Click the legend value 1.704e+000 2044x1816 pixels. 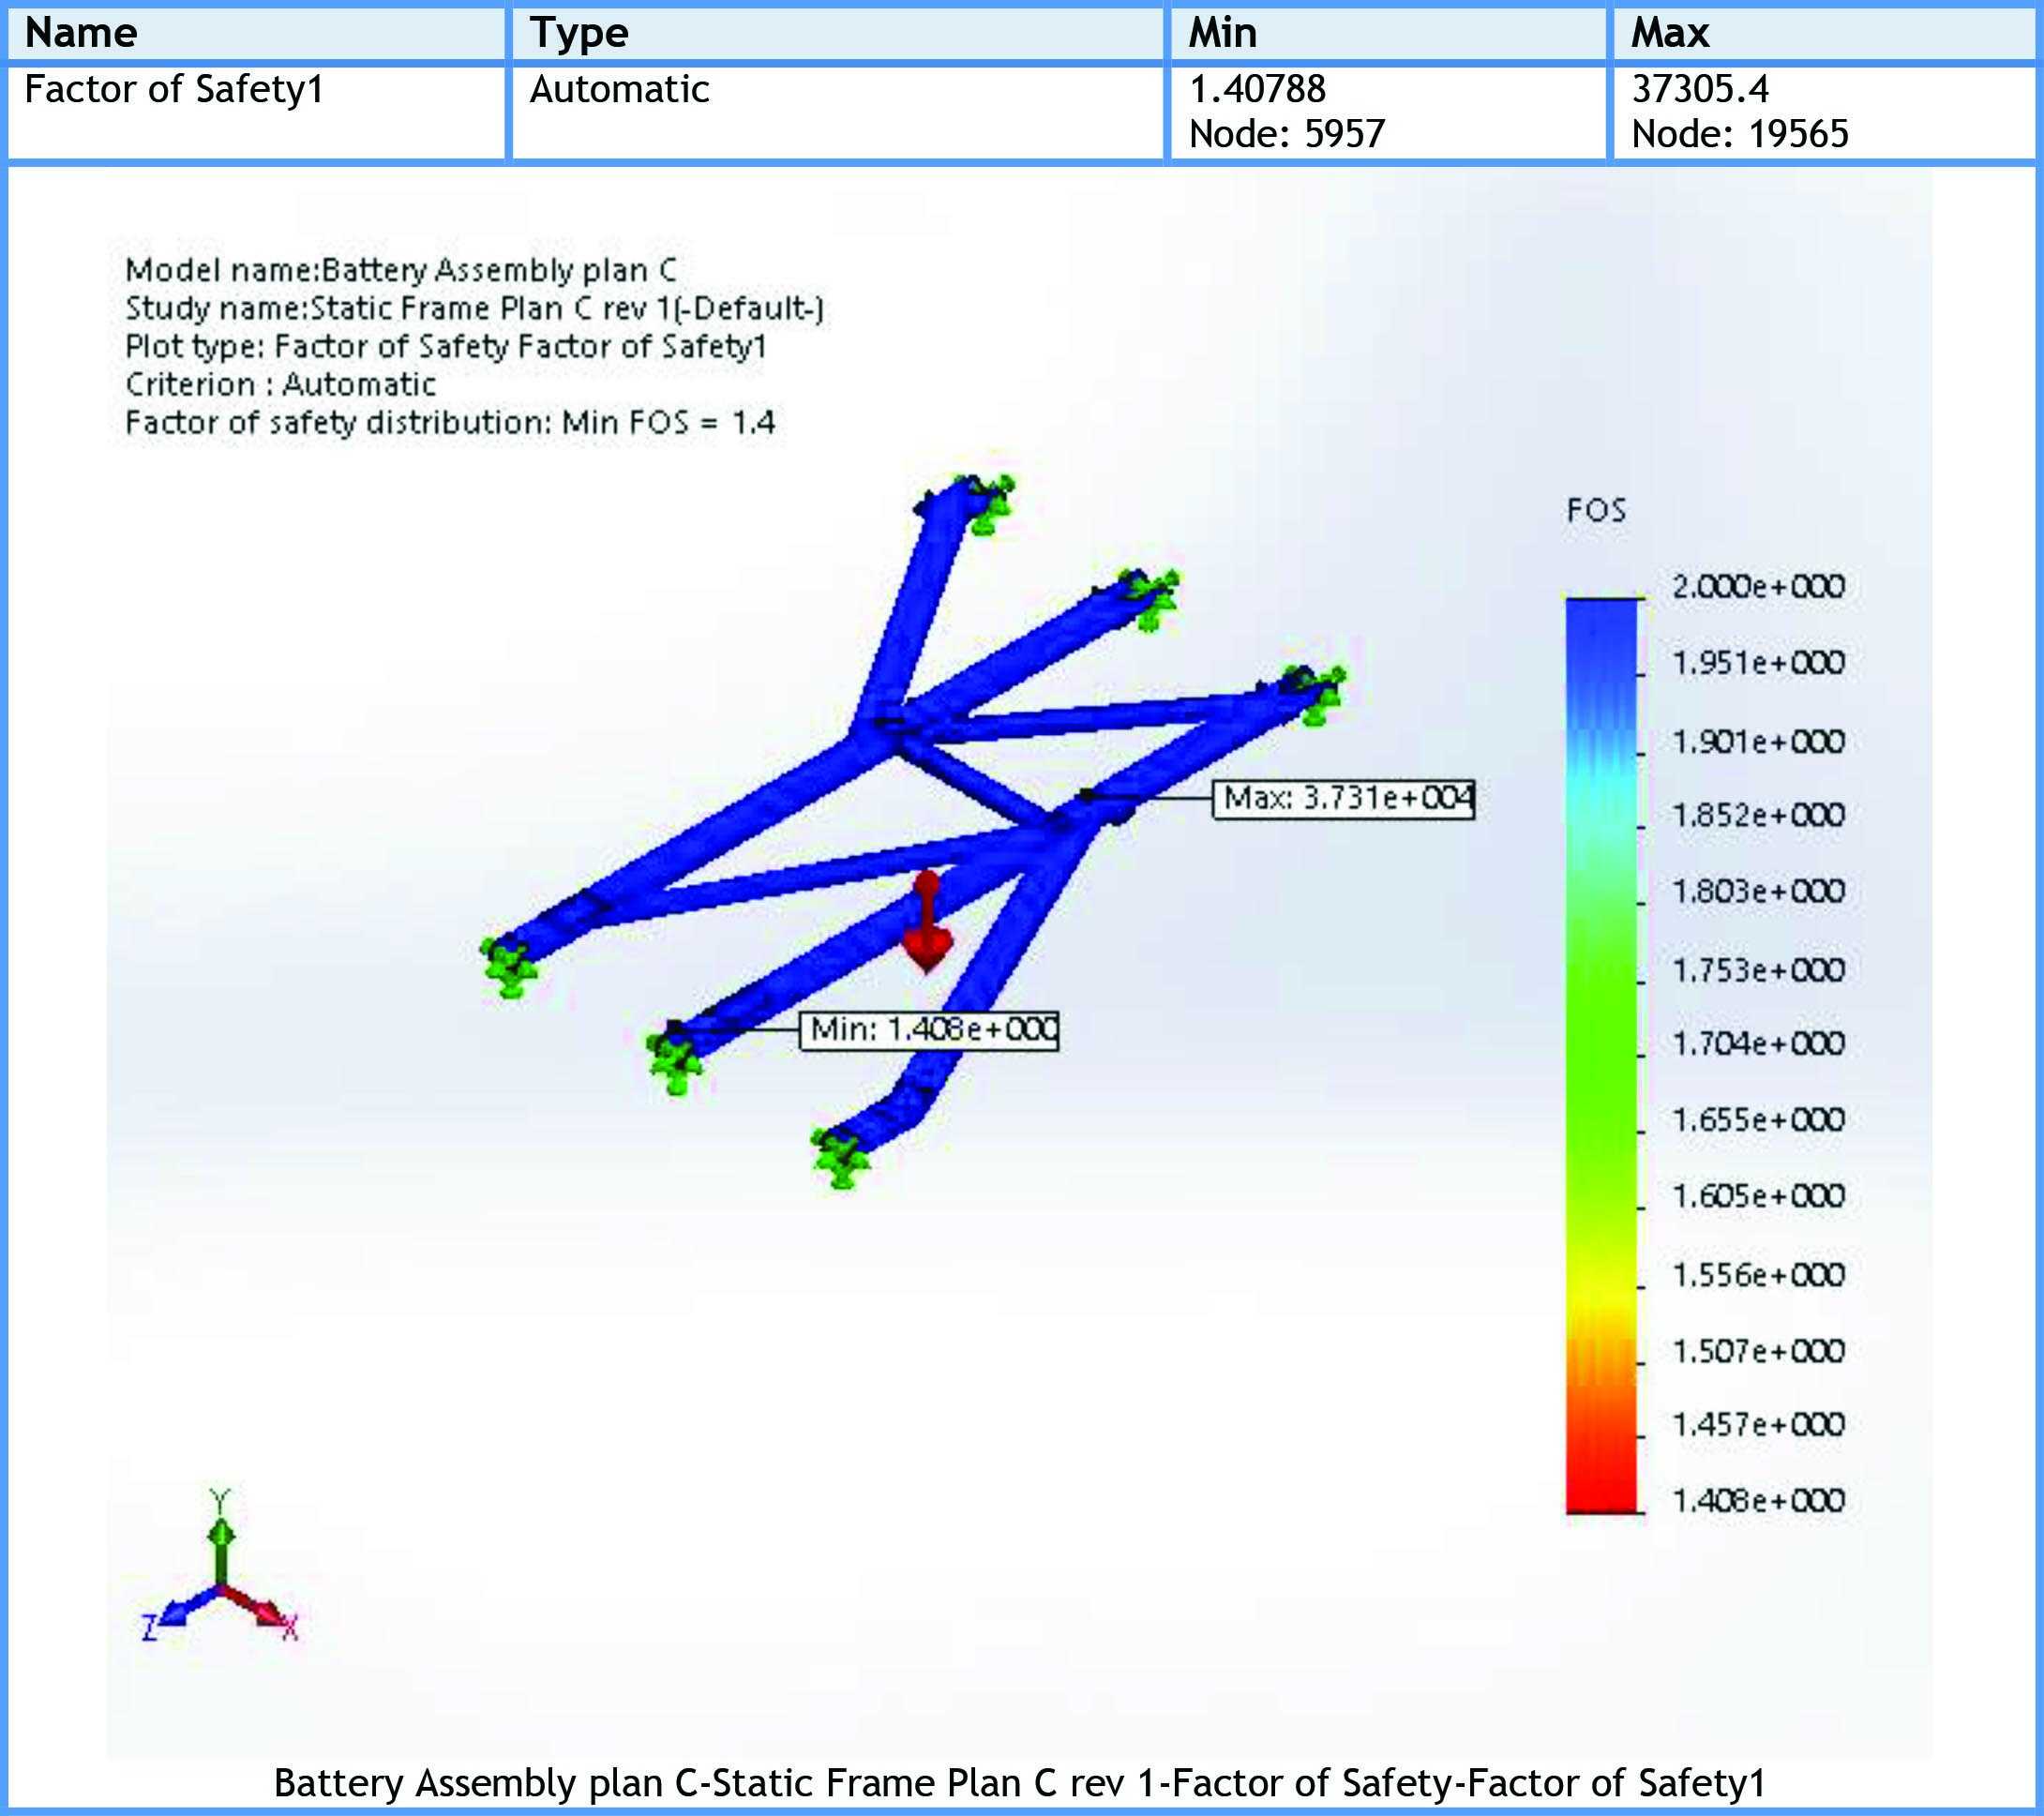[1758, 1044]
